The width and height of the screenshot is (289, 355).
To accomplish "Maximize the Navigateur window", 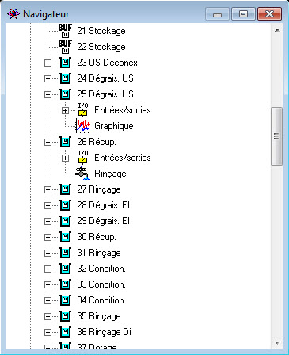I will pyautogui.click(x=243, y=14).
